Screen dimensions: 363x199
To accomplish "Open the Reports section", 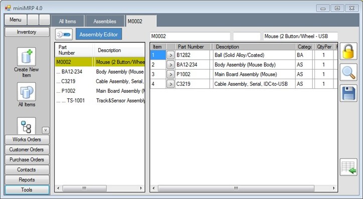I will [27, 180].
